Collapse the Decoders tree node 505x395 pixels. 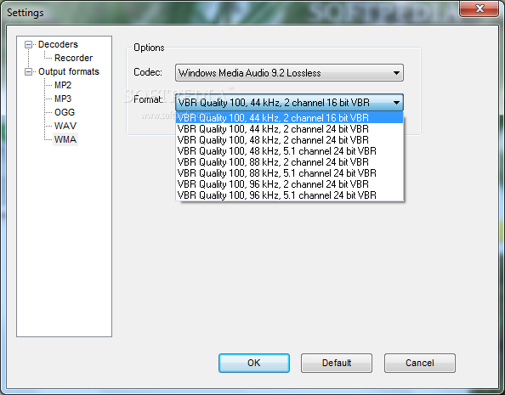(29, 44)
